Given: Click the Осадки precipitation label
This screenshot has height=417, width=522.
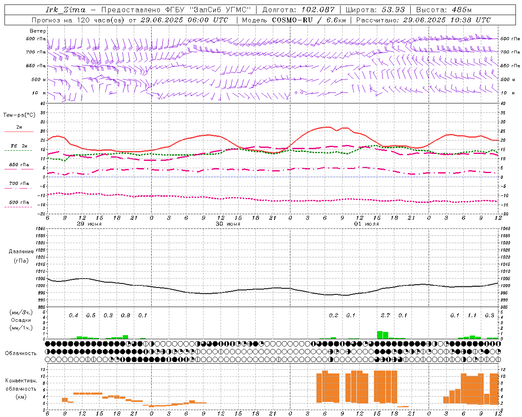Looking at the screenshot, I should (x=21, y=320).
